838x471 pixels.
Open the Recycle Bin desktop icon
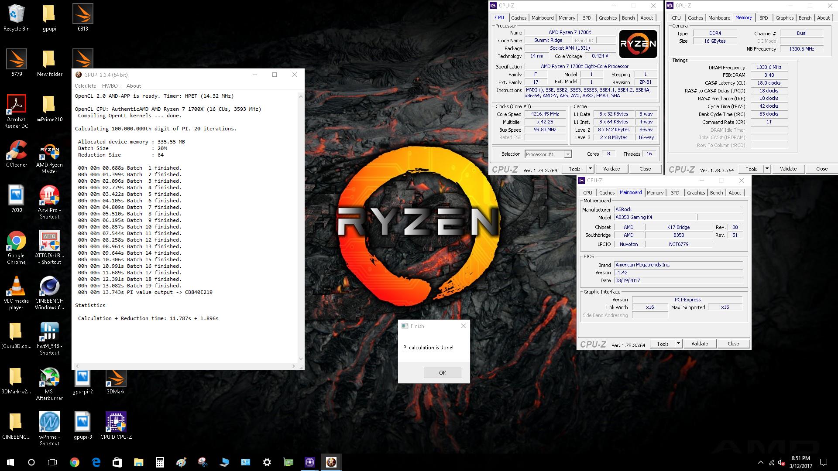pyautogui.click(x=17, y=18)
